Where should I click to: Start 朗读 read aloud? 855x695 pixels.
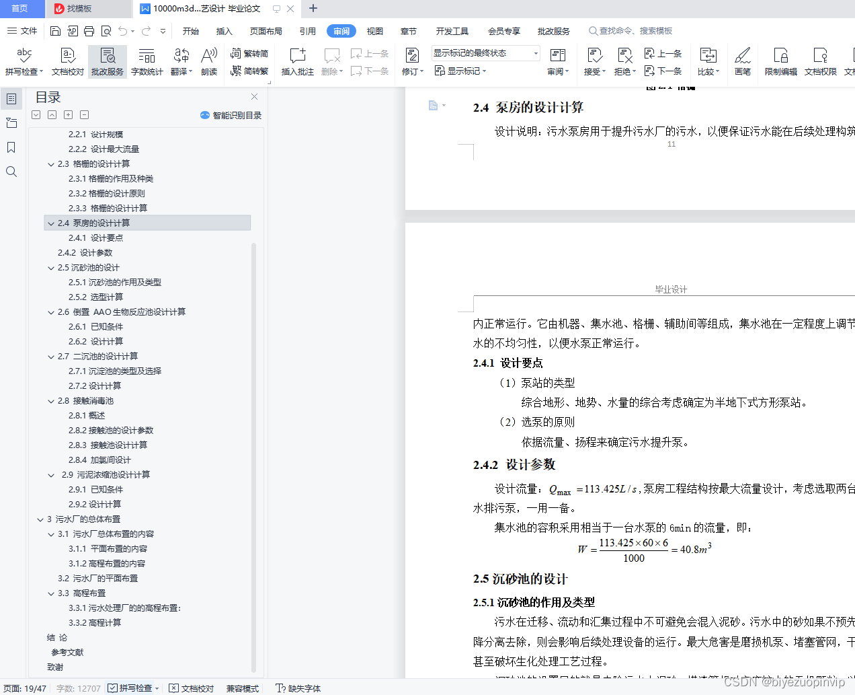coord(209,61)
